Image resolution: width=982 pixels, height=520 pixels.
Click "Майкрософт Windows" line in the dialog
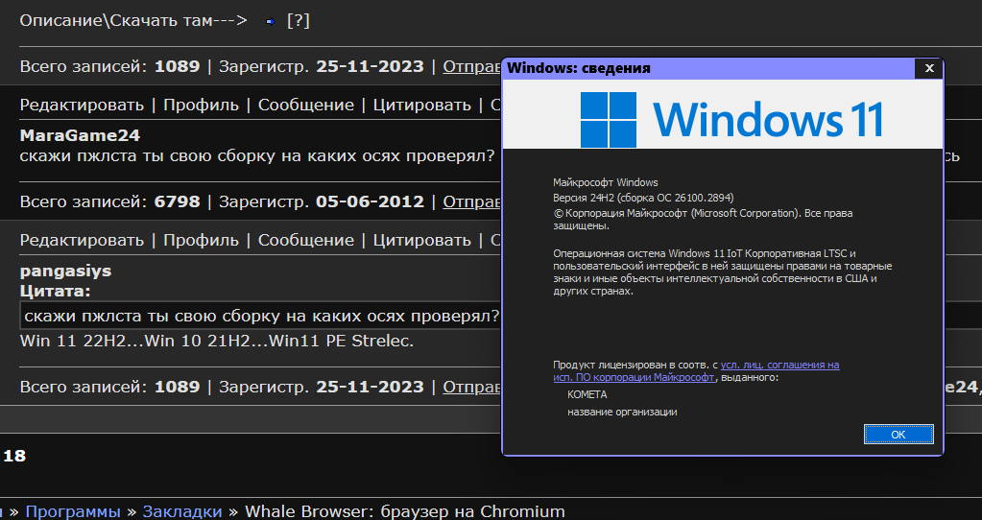coord(606,182)
